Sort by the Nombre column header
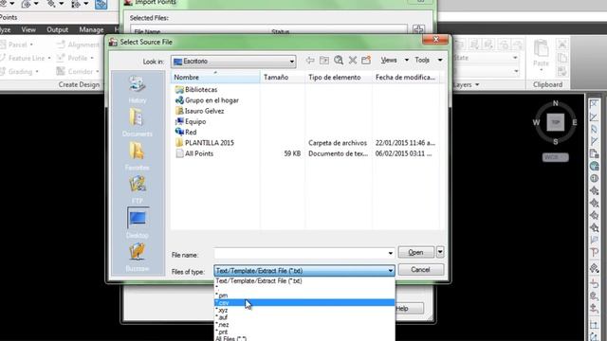This screenshot has height=341, width=607. (x=215, y=78)
